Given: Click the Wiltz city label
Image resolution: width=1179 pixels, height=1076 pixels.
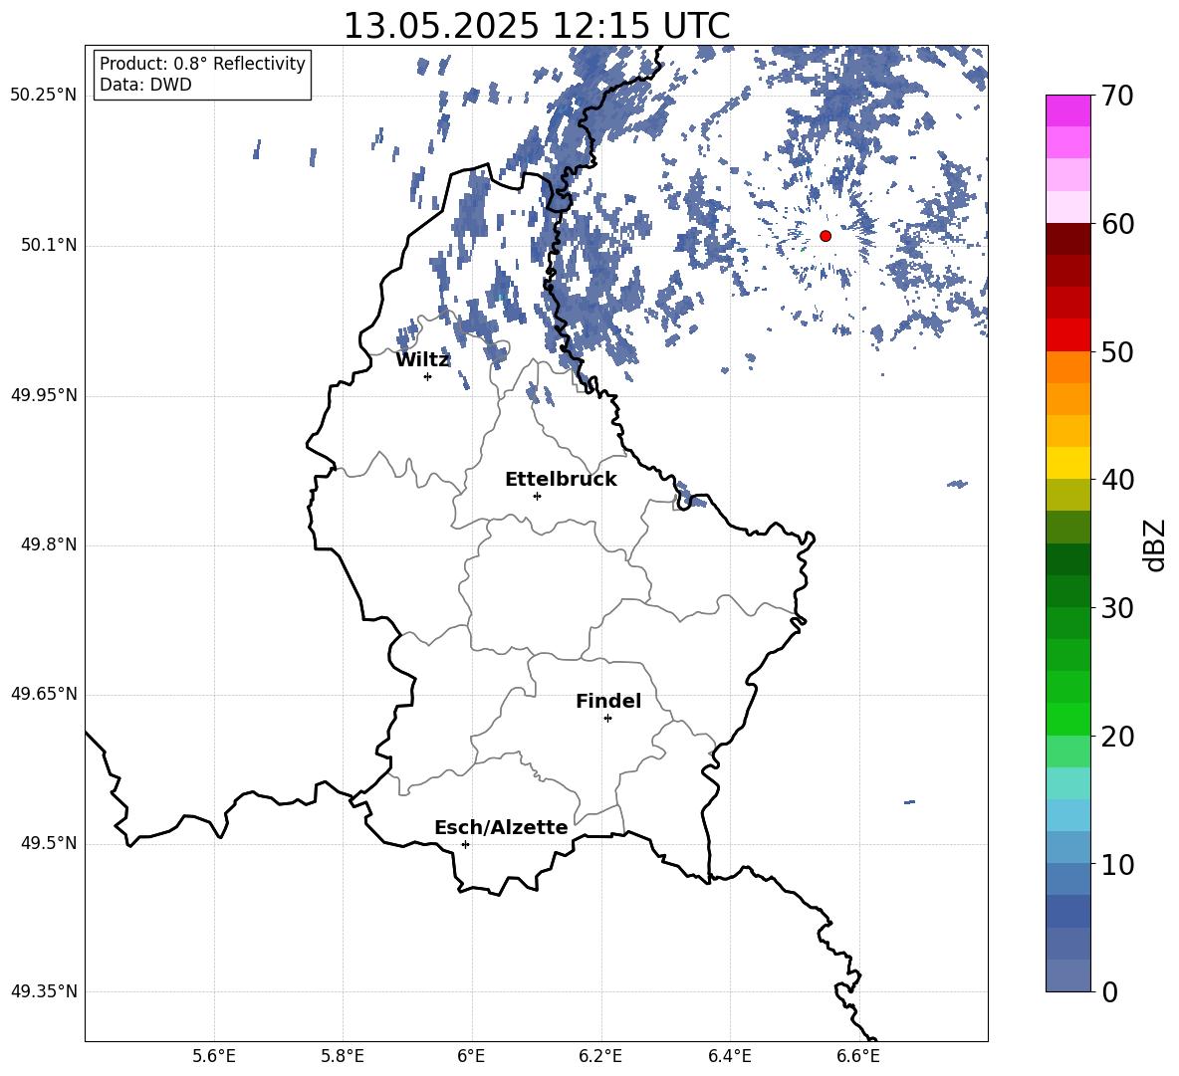Looking at the screenshot, I should [422, 360].
